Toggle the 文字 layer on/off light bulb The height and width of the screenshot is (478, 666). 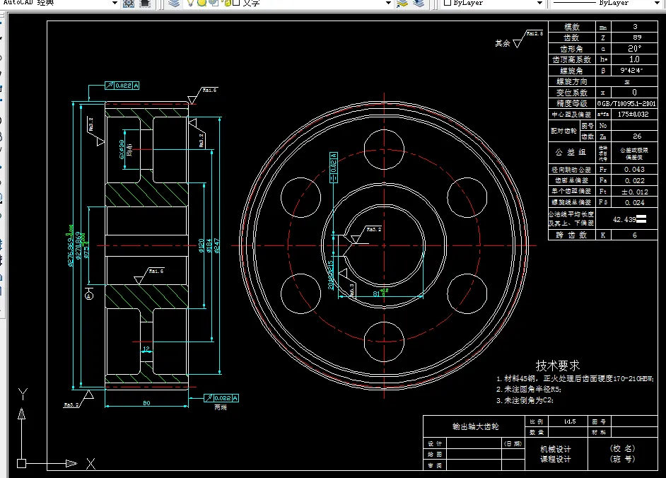click(x=190, y=3)
